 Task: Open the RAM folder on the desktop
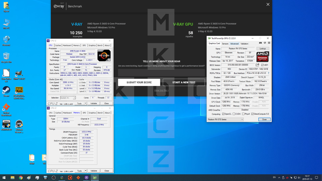click(x=32, y=159)
